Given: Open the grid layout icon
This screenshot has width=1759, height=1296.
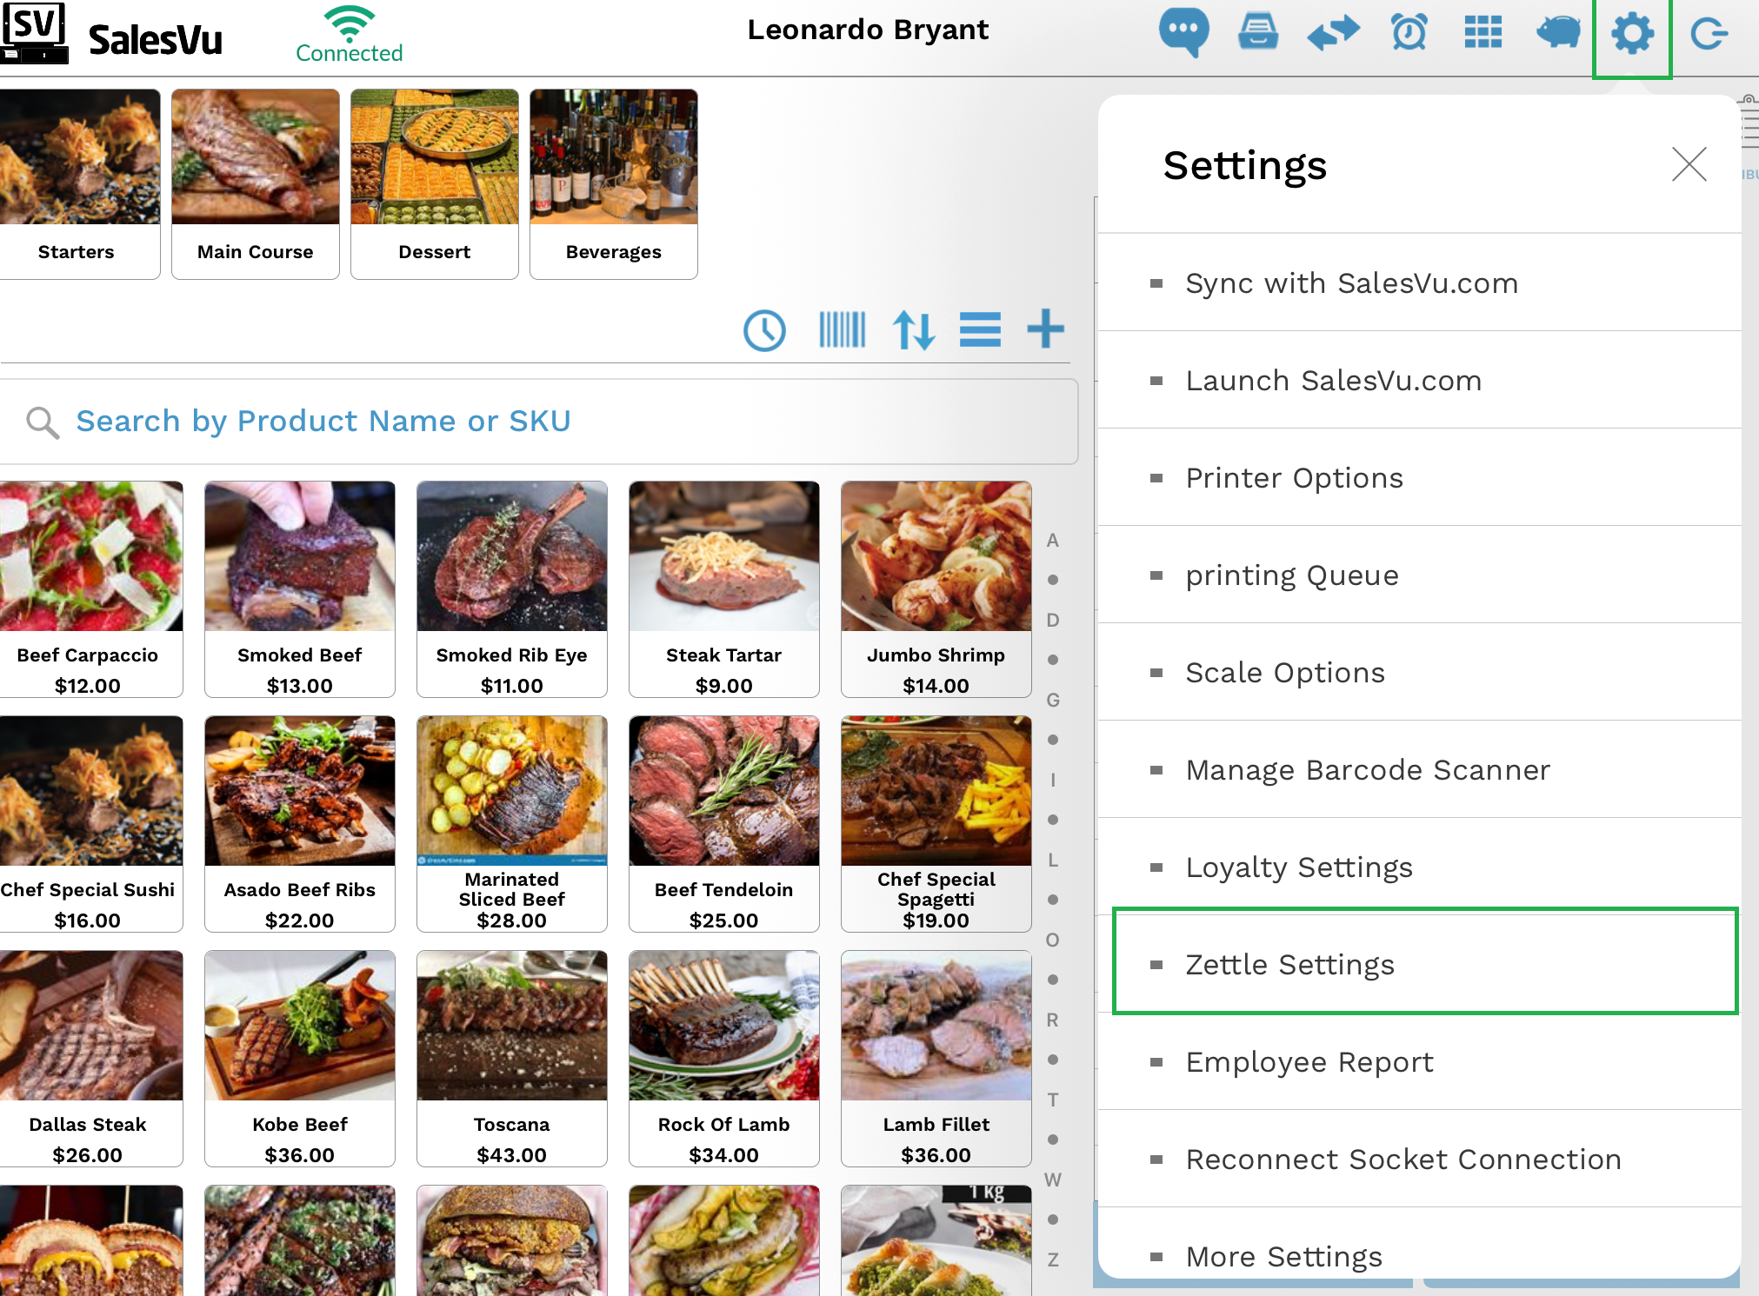Looking at the screenshot, I should (x=1482, y=33).
